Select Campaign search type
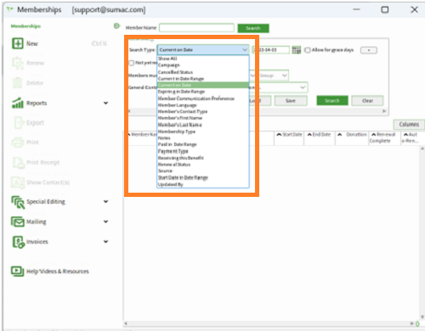 click(203, 65)
